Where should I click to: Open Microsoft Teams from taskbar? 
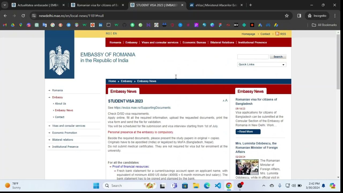pyautogui.click(x=174, y=185)
